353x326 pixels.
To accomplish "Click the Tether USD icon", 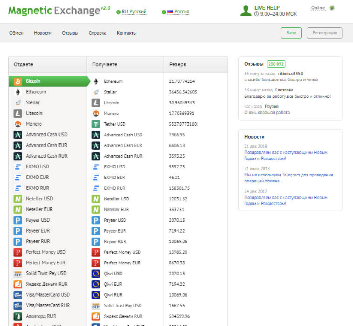I will [x=96, y=124].
